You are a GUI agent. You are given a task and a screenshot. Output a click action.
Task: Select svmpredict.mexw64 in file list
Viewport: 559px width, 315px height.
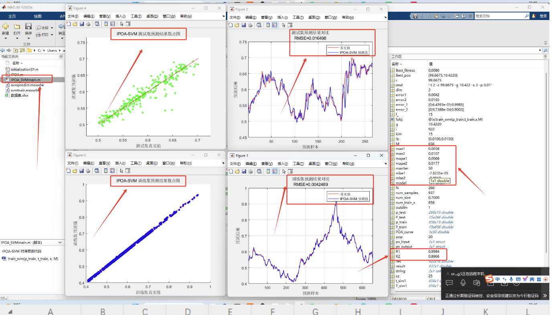24,85
